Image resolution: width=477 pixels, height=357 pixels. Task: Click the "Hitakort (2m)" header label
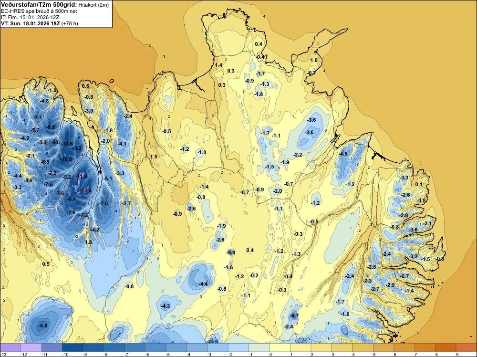pyautogui.click(x=93, y=5)
